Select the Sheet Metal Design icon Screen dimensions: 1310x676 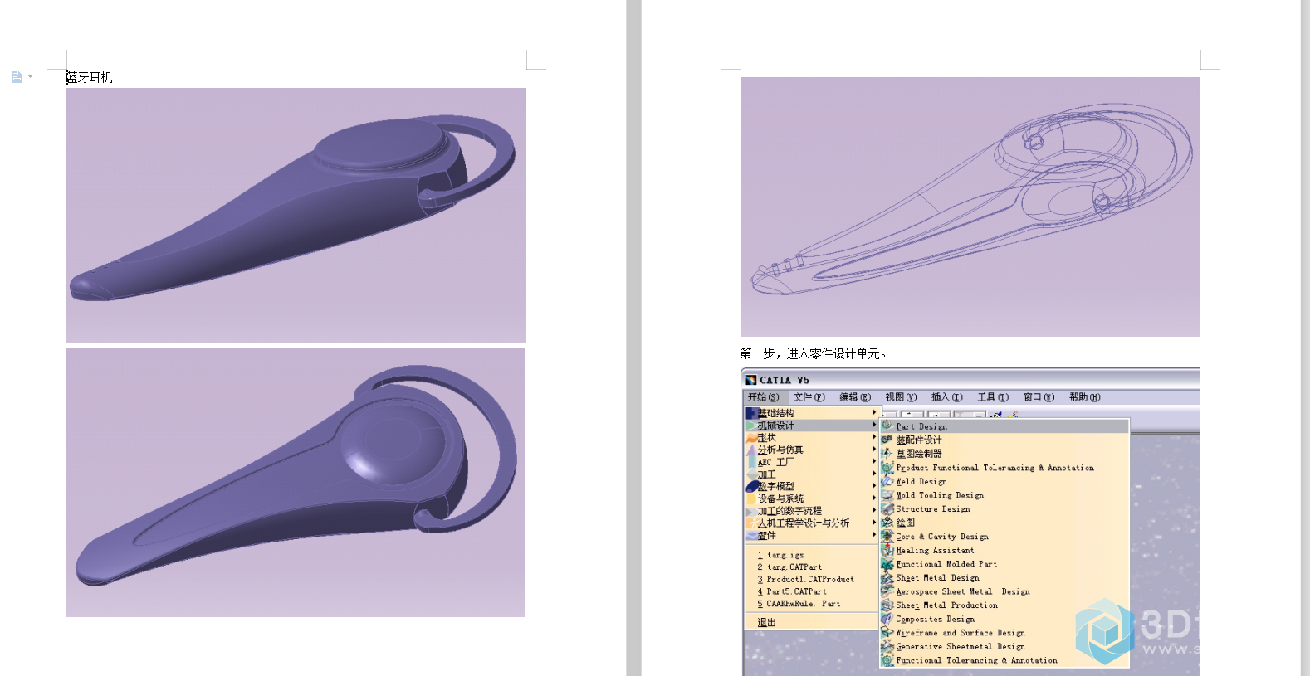pos(887,577)
